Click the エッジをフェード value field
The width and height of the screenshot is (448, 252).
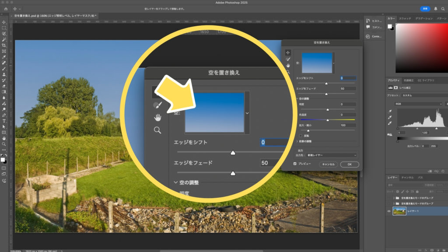point(348,88)
